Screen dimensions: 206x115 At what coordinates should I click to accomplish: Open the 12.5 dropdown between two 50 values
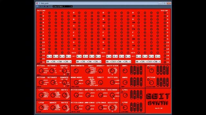(115, 62)
